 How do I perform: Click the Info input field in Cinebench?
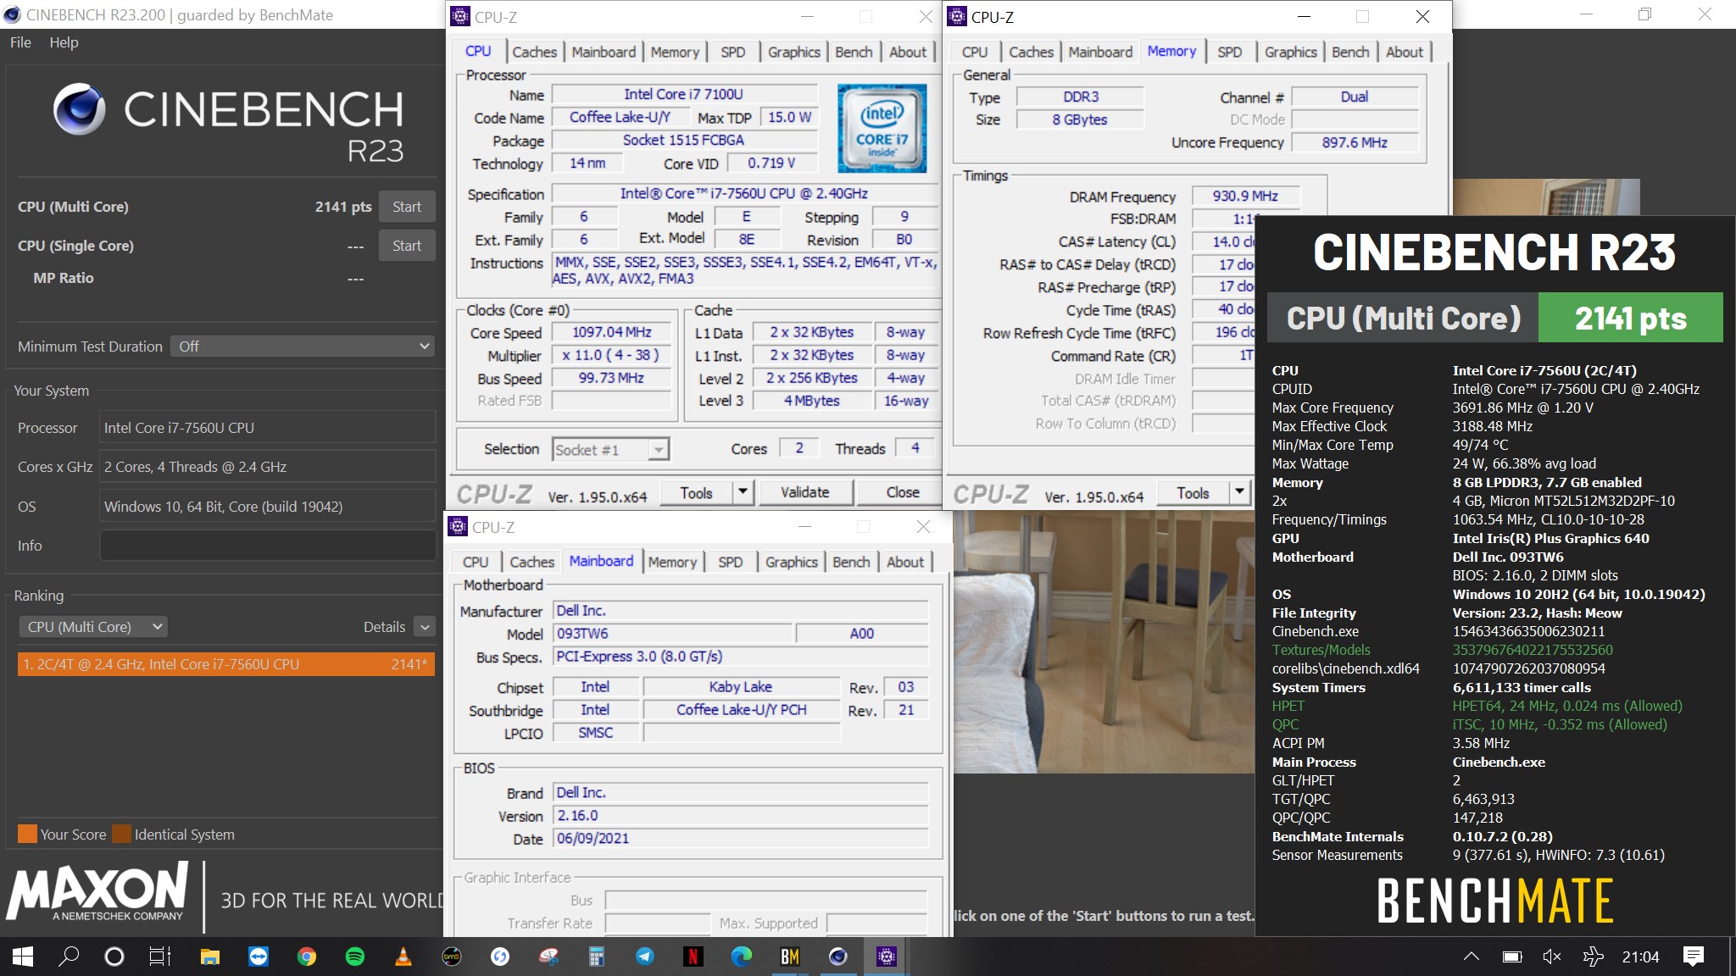tap(268, 546)
